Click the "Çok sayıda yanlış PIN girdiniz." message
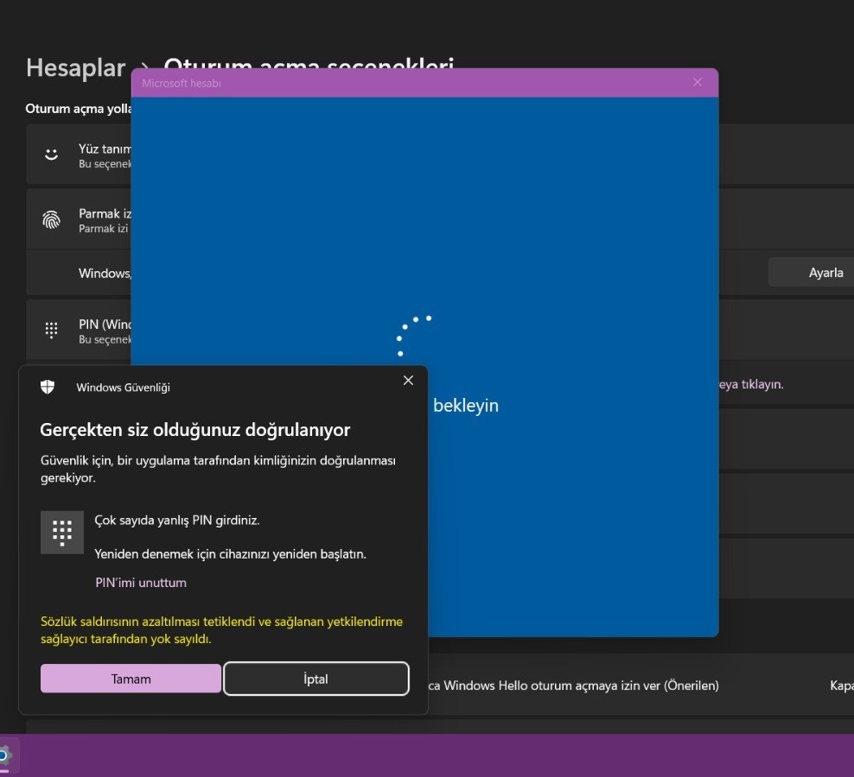Viewport: 854px width, 777px height. coord(177,521)
